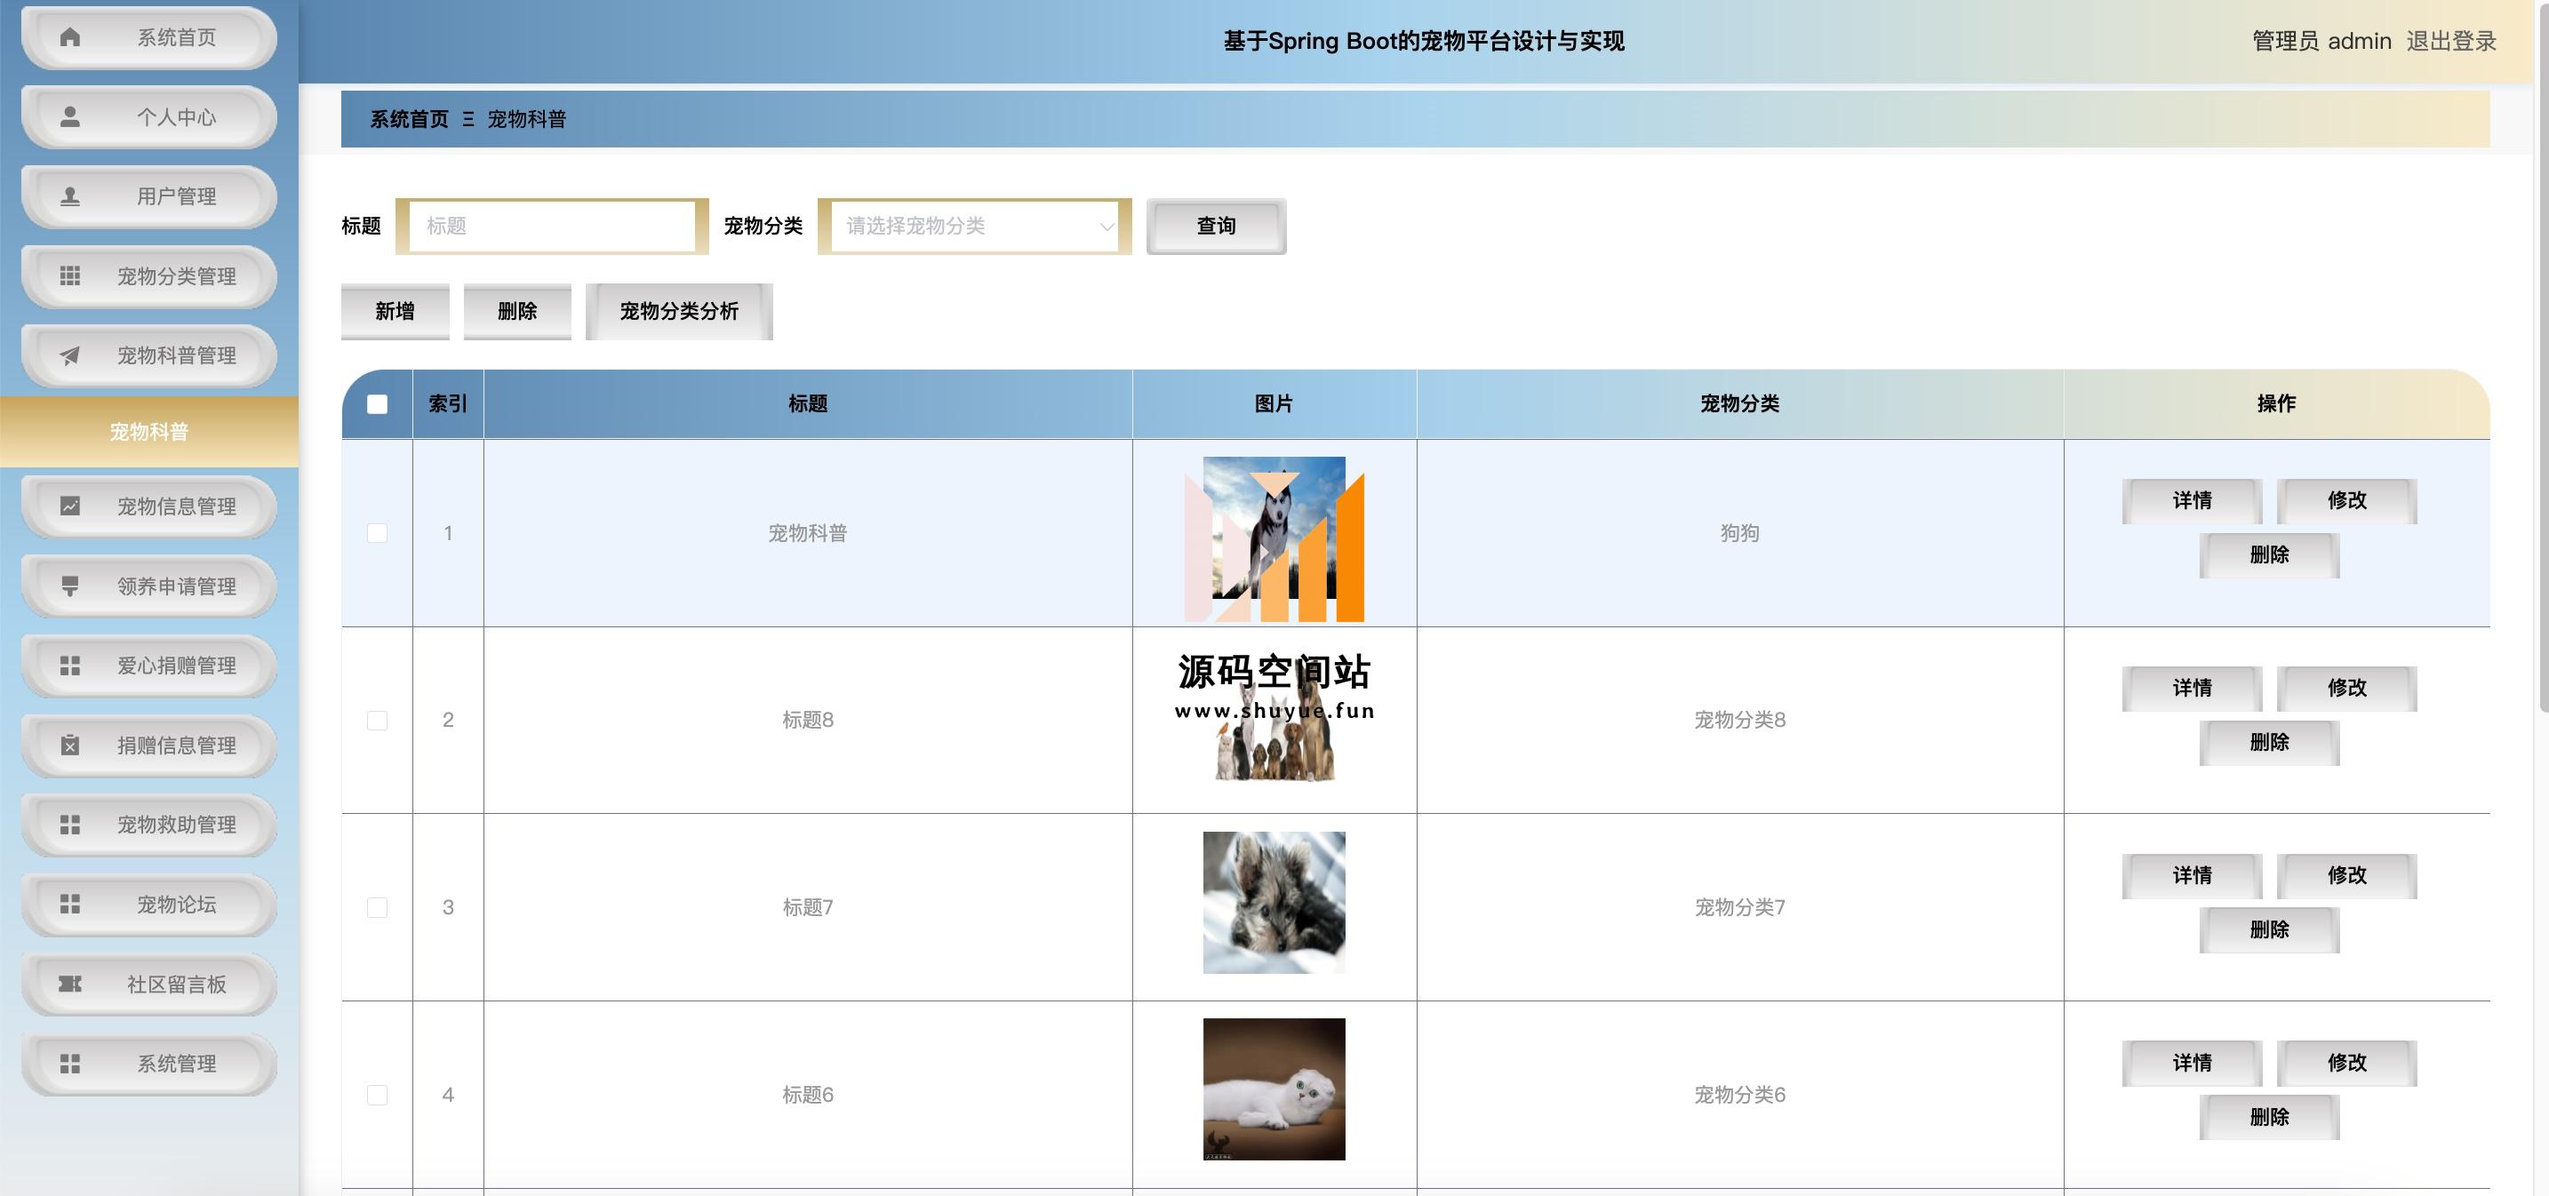This screenshot has height=1196, width=2549.
Task: Focus the 标题 search input field
Action: click(552, 227)
